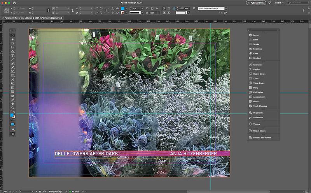Select the Direct Selection tool

[13, 40]
